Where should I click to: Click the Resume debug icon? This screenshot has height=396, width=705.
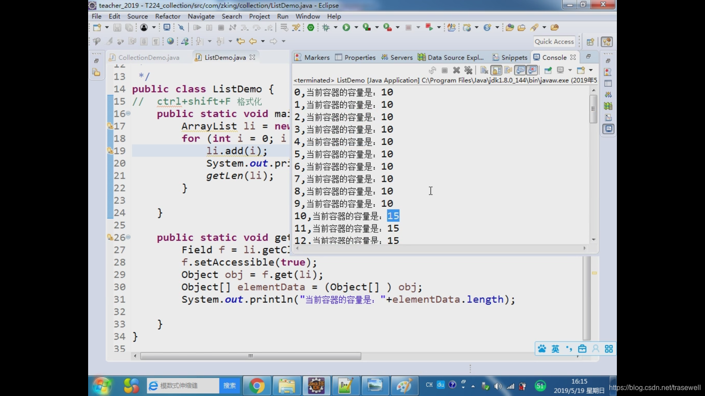click(x=197, y=27)
